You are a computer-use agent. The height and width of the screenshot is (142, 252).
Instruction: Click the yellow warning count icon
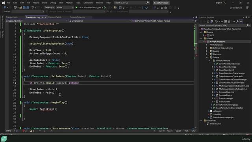click(31, 131)
